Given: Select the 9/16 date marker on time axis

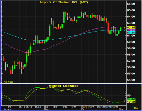Looking at the screenshot, I should pos(65,107).
